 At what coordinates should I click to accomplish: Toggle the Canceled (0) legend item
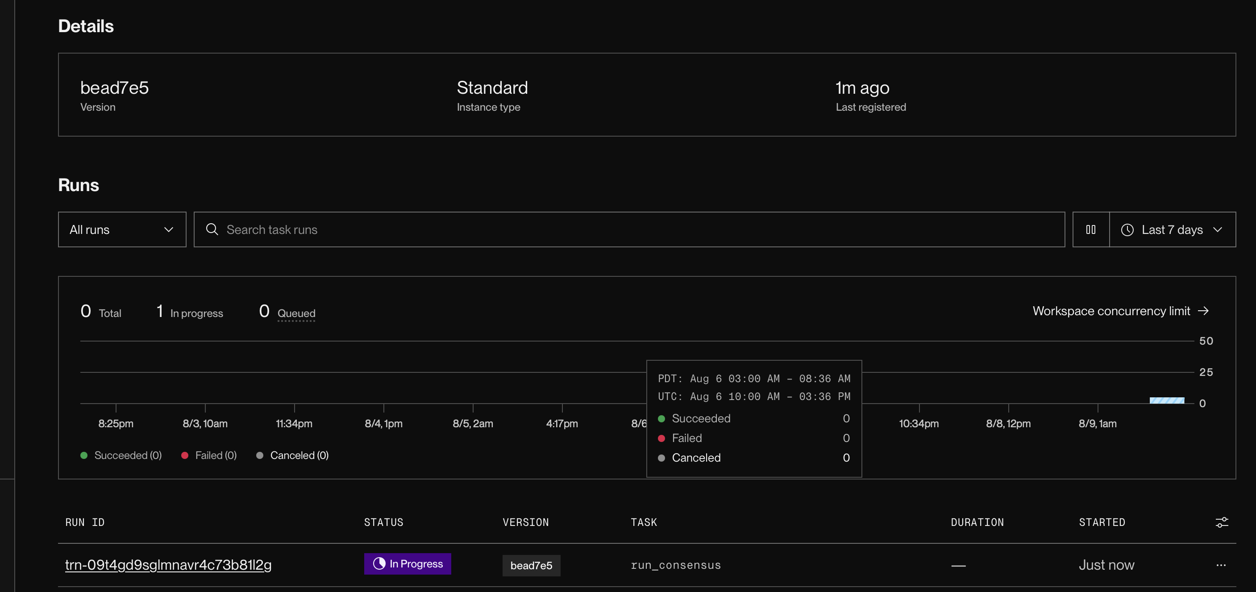292,455
